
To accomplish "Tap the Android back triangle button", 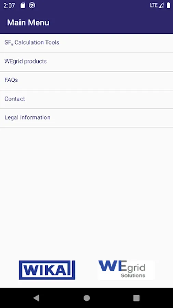I will [x=37, y=298].
